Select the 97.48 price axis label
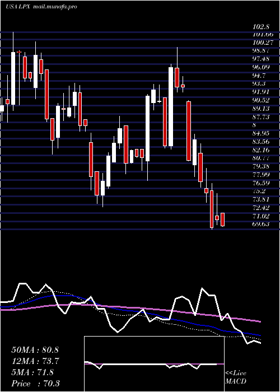This screenshot has width=280, height=392. (x=262, y=59)
